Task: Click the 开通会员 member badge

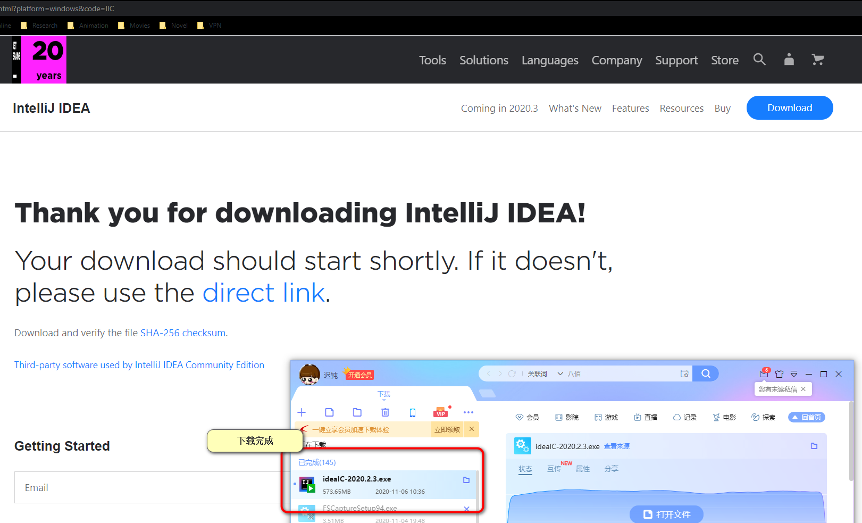Action: point(360,375)
